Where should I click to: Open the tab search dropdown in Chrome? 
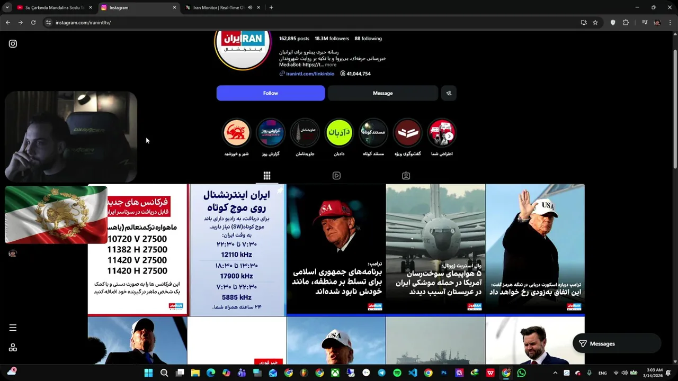[7, 7]
